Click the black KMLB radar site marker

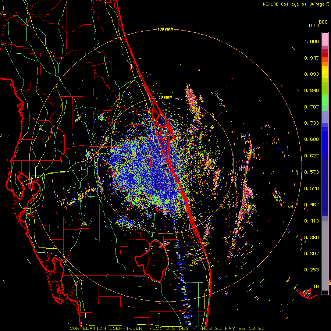pyautogui.click(x=165, y=166)
